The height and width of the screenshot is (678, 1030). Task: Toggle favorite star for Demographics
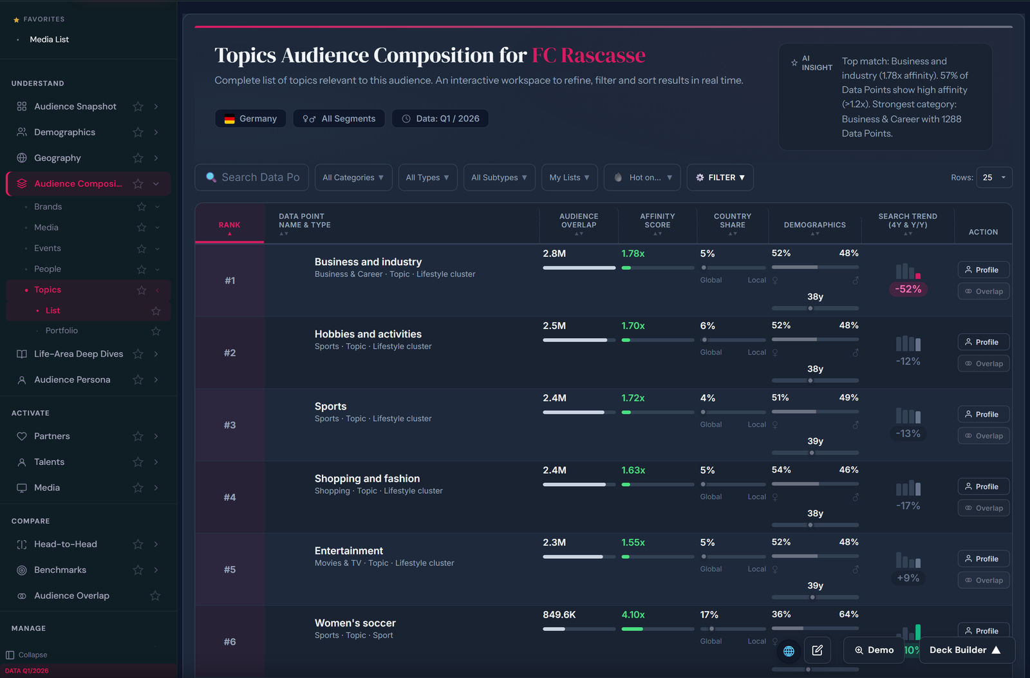click(138, 132)
